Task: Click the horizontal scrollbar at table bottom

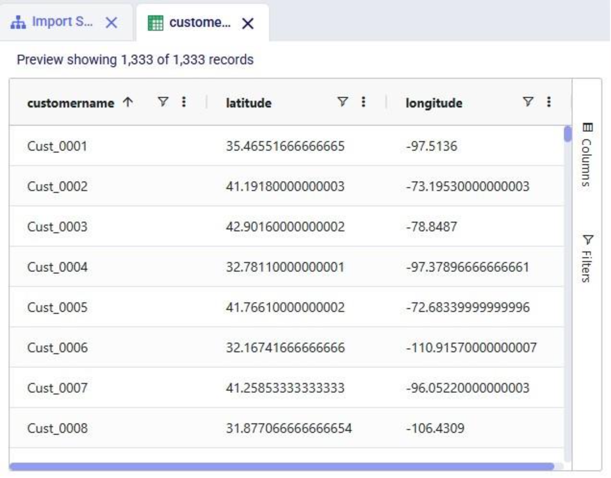Action: coord(281,466)
